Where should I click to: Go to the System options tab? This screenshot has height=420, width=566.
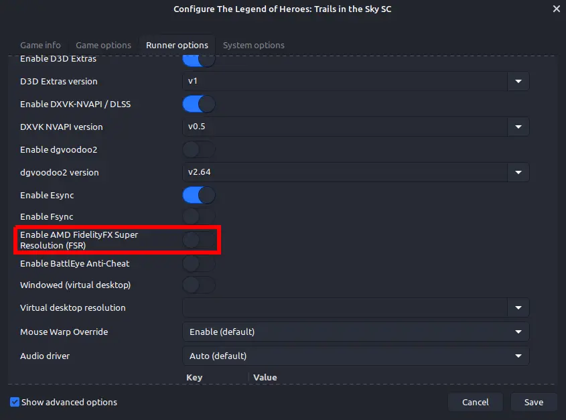[x=253, y=45]
